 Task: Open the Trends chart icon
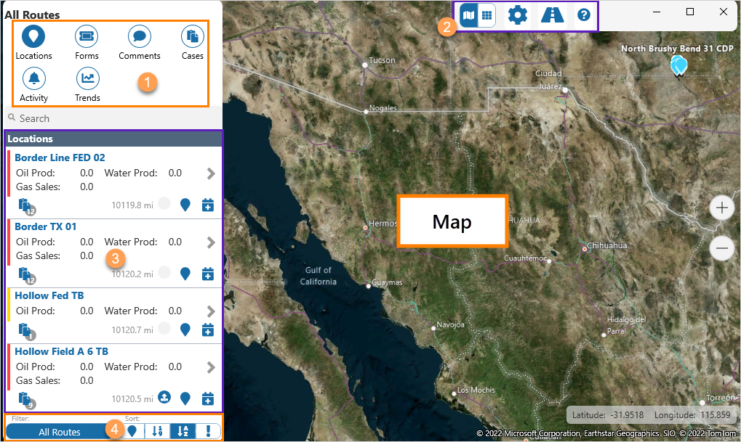[87, 78]
